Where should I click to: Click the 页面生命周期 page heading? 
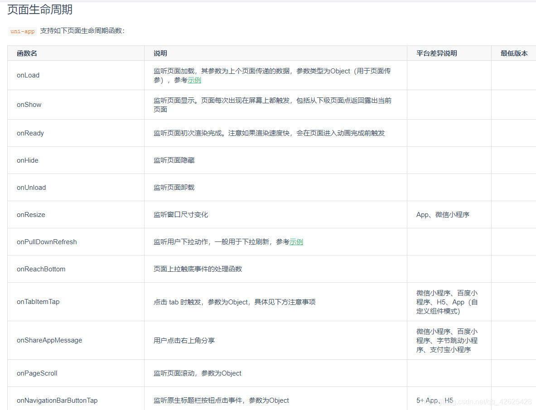coord(40,10)
